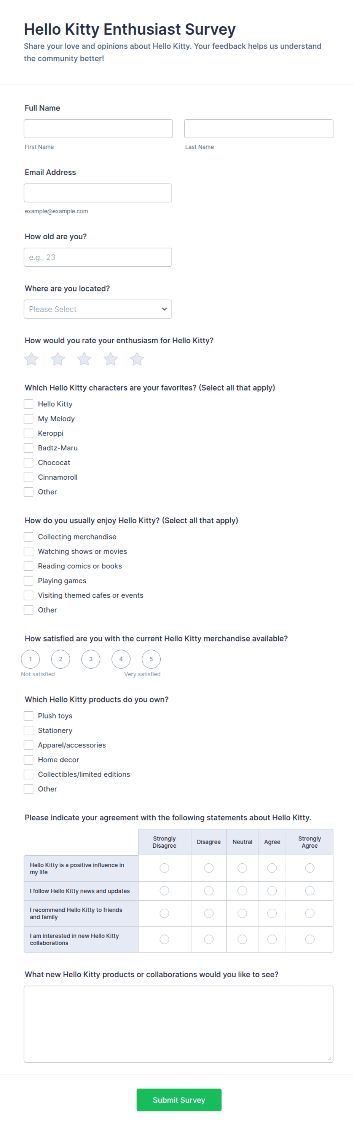Select Neutral for following Hello Kitty news

(242, 890)
